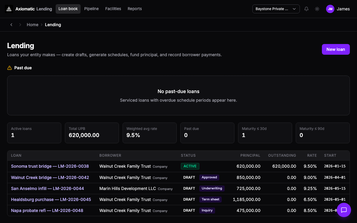Click principal 475,000.00
The height and width of the screenshot is (223, 357).
[x=248, y=211]
